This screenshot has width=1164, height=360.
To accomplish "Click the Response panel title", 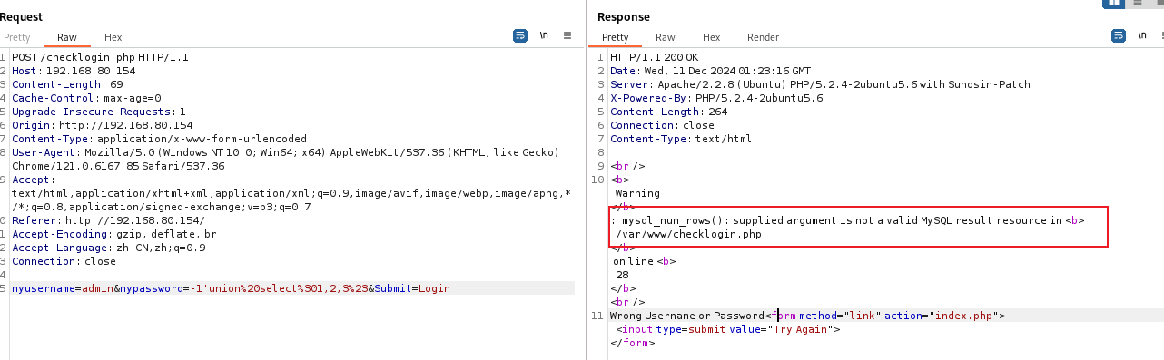I will (624, 16).
